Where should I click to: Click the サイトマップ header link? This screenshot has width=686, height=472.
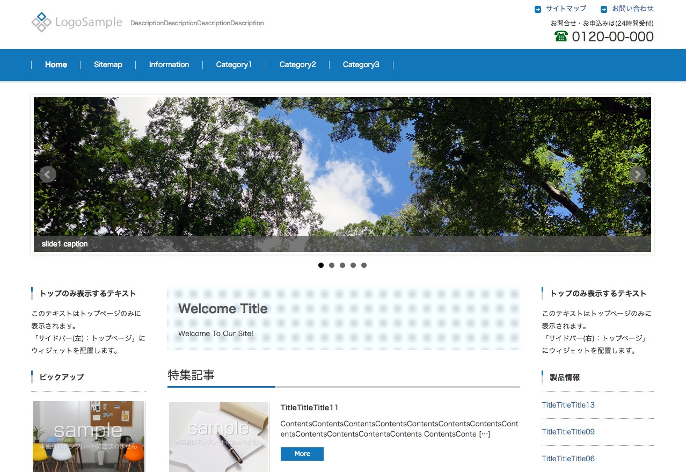tap(566, 9)
